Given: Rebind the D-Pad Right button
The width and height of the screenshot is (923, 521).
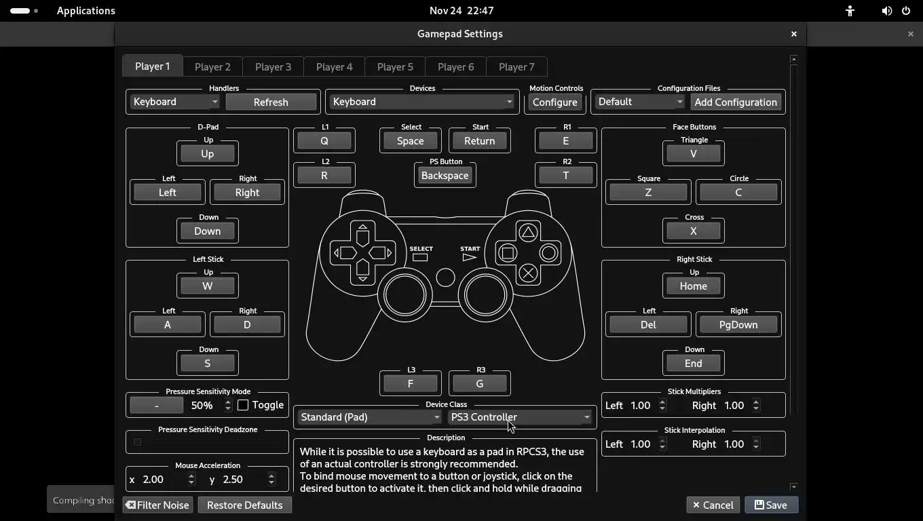Looking at the screenshot, I should coord(247,193).
